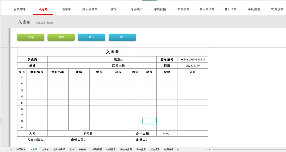Switch to the 使用说明 sheet tab
The width and height of the screenshot is (286, 152).
pyautogui.click(x=169, y=149)
